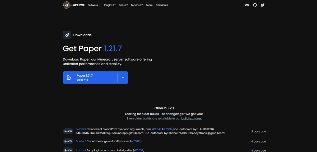Open the Forums external link
Viewport: 317px width, 152px height.
pyautogui.click(x=137, y=5)
